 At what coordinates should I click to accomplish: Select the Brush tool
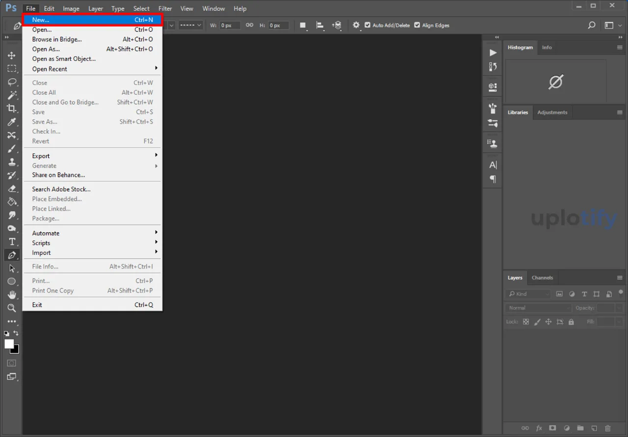[12, 149]
